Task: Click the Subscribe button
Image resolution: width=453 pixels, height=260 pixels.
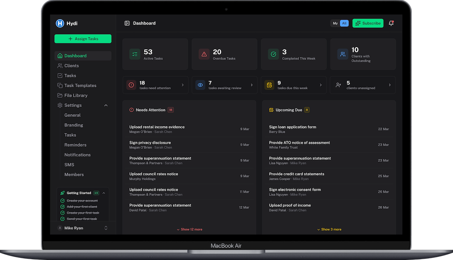Action: pyautogui.click(x=368, y=23)
